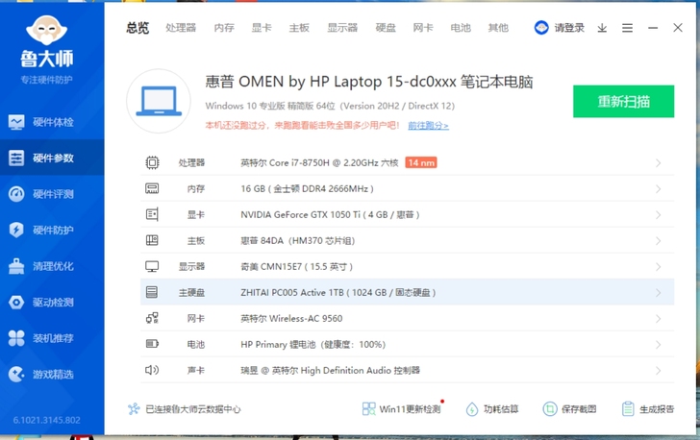Click the download arrow icon in title bar
The image size is (700, 440).
[602, 28]
